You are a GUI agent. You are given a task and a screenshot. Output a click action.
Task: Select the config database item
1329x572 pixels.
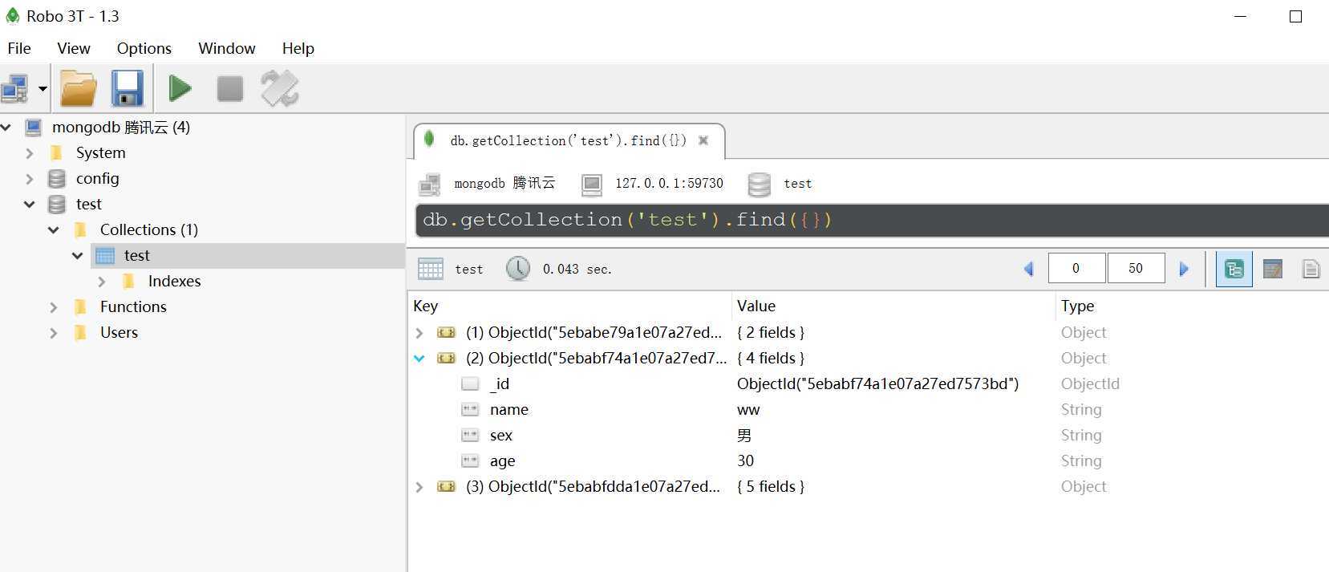tap(97, 178)
